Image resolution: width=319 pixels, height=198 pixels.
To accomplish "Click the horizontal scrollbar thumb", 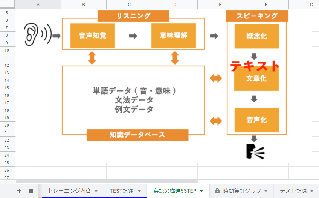I will click(x=107, y=181).
